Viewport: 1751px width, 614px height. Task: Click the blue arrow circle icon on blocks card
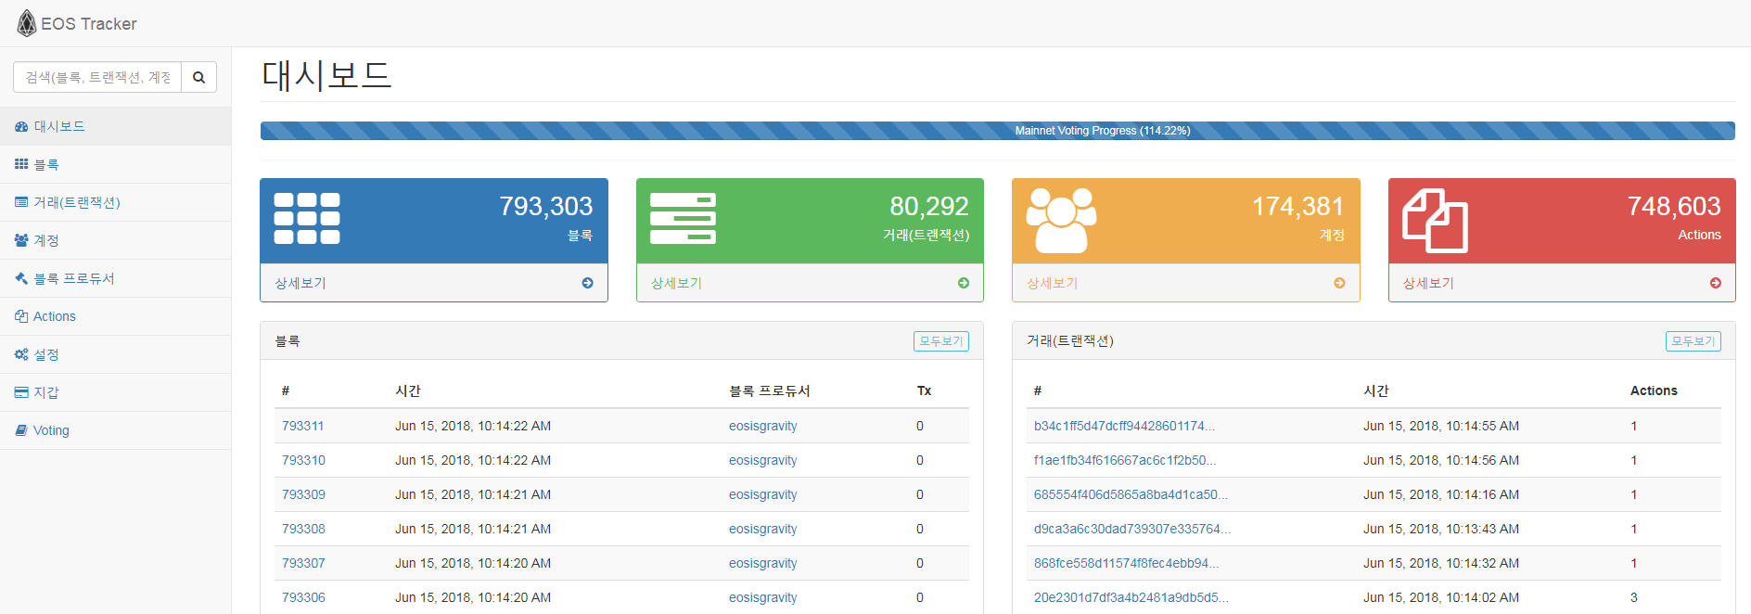[588, 283]
